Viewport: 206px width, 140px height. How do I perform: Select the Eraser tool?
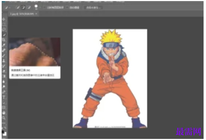4,71
